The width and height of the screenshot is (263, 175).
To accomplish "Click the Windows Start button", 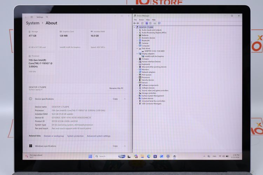I will coord(90,156).
